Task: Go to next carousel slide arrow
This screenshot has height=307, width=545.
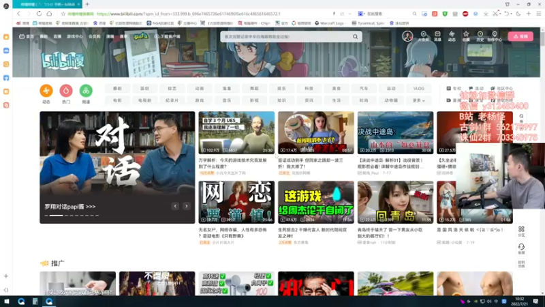Action: coord(186,206)
